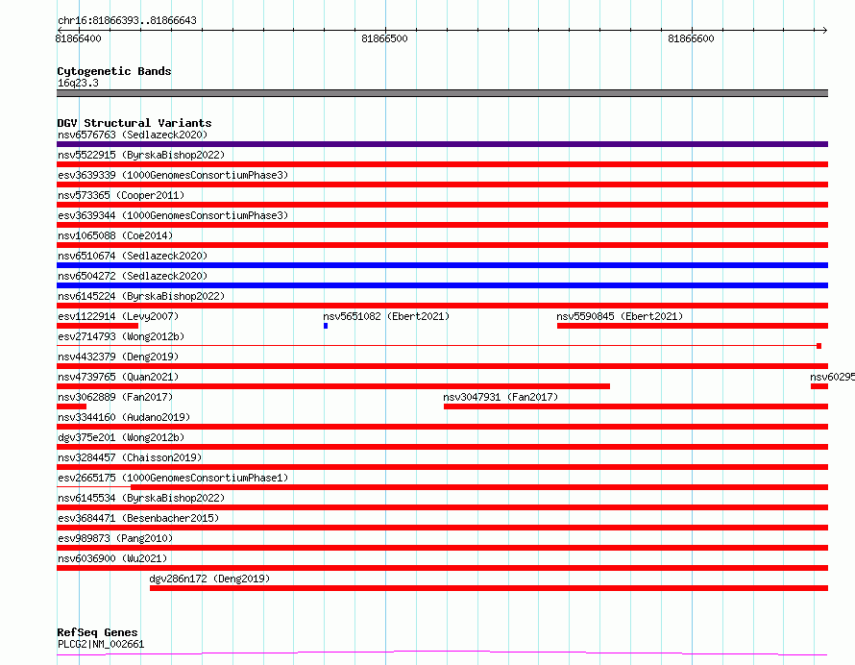
Task: Select the nsv6576763 (Sedlazeck2020) variant label
Action: (133, 135)
